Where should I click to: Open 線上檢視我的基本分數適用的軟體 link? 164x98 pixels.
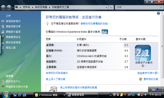(79, 88)
